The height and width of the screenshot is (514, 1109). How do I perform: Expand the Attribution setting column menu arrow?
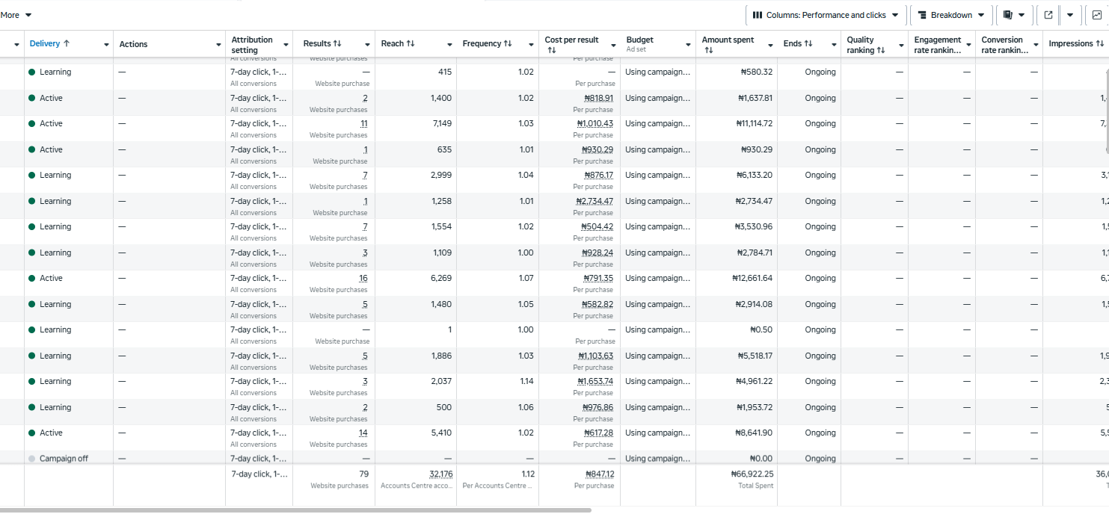tap(286, 45)
